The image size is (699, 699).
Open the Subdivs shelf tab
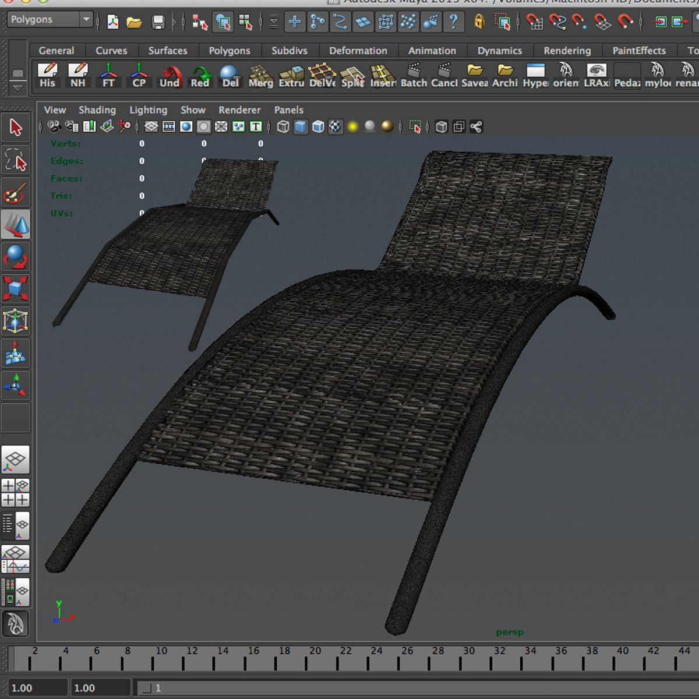tap(290, 51)
